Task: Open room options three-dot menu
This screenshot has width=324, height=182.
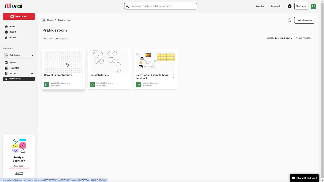Action: coord(70,31)
